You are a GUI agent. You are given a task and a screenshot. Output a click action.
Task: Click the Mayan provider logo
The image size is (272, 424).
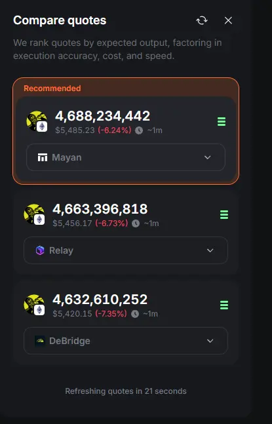coord(43,157)
